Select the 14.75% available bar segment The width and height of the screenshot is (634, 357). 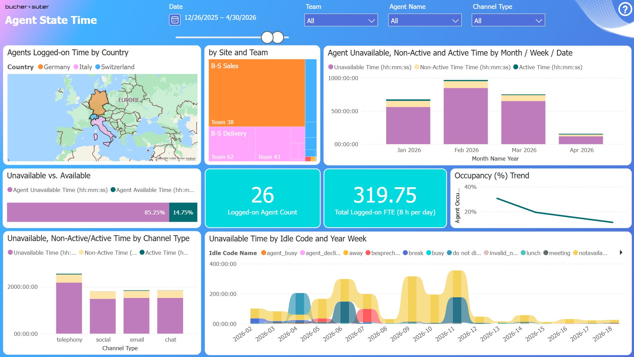pos(183,212)
